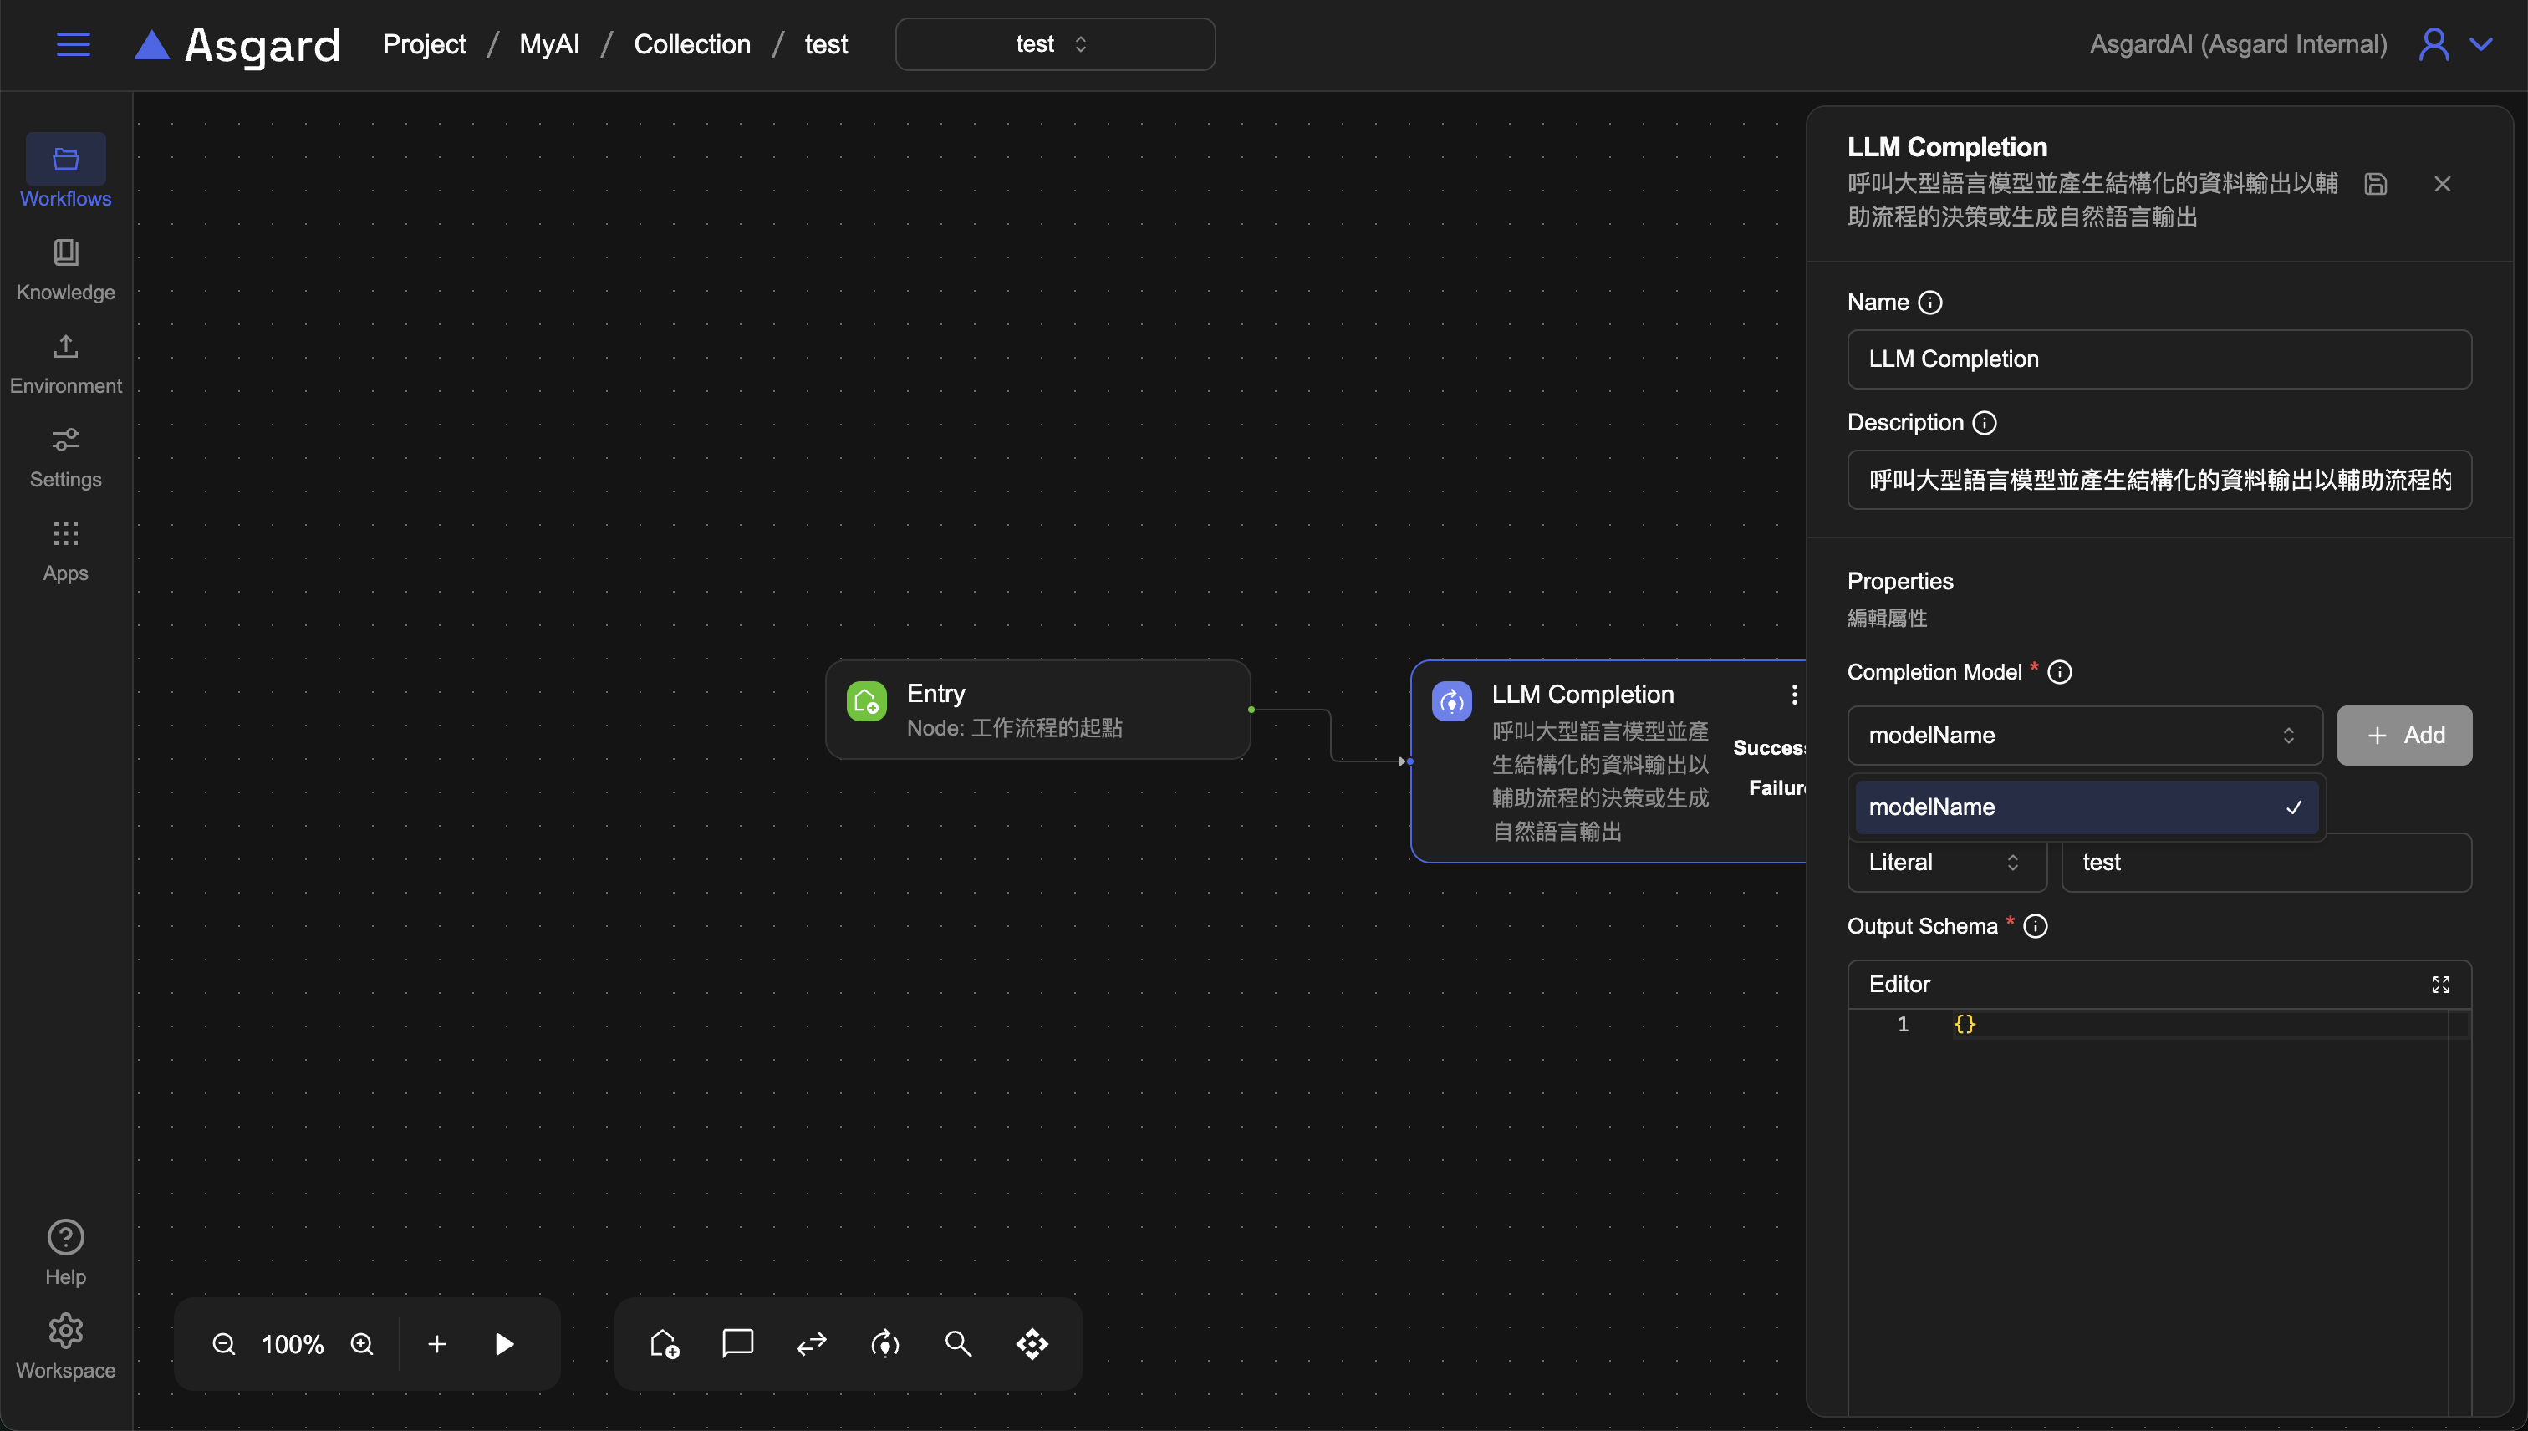Image resolution: width=2528 pixels, height=1431 pixels.
Task: Open the test workflow selector in the header
Action: coord(1053,44)
